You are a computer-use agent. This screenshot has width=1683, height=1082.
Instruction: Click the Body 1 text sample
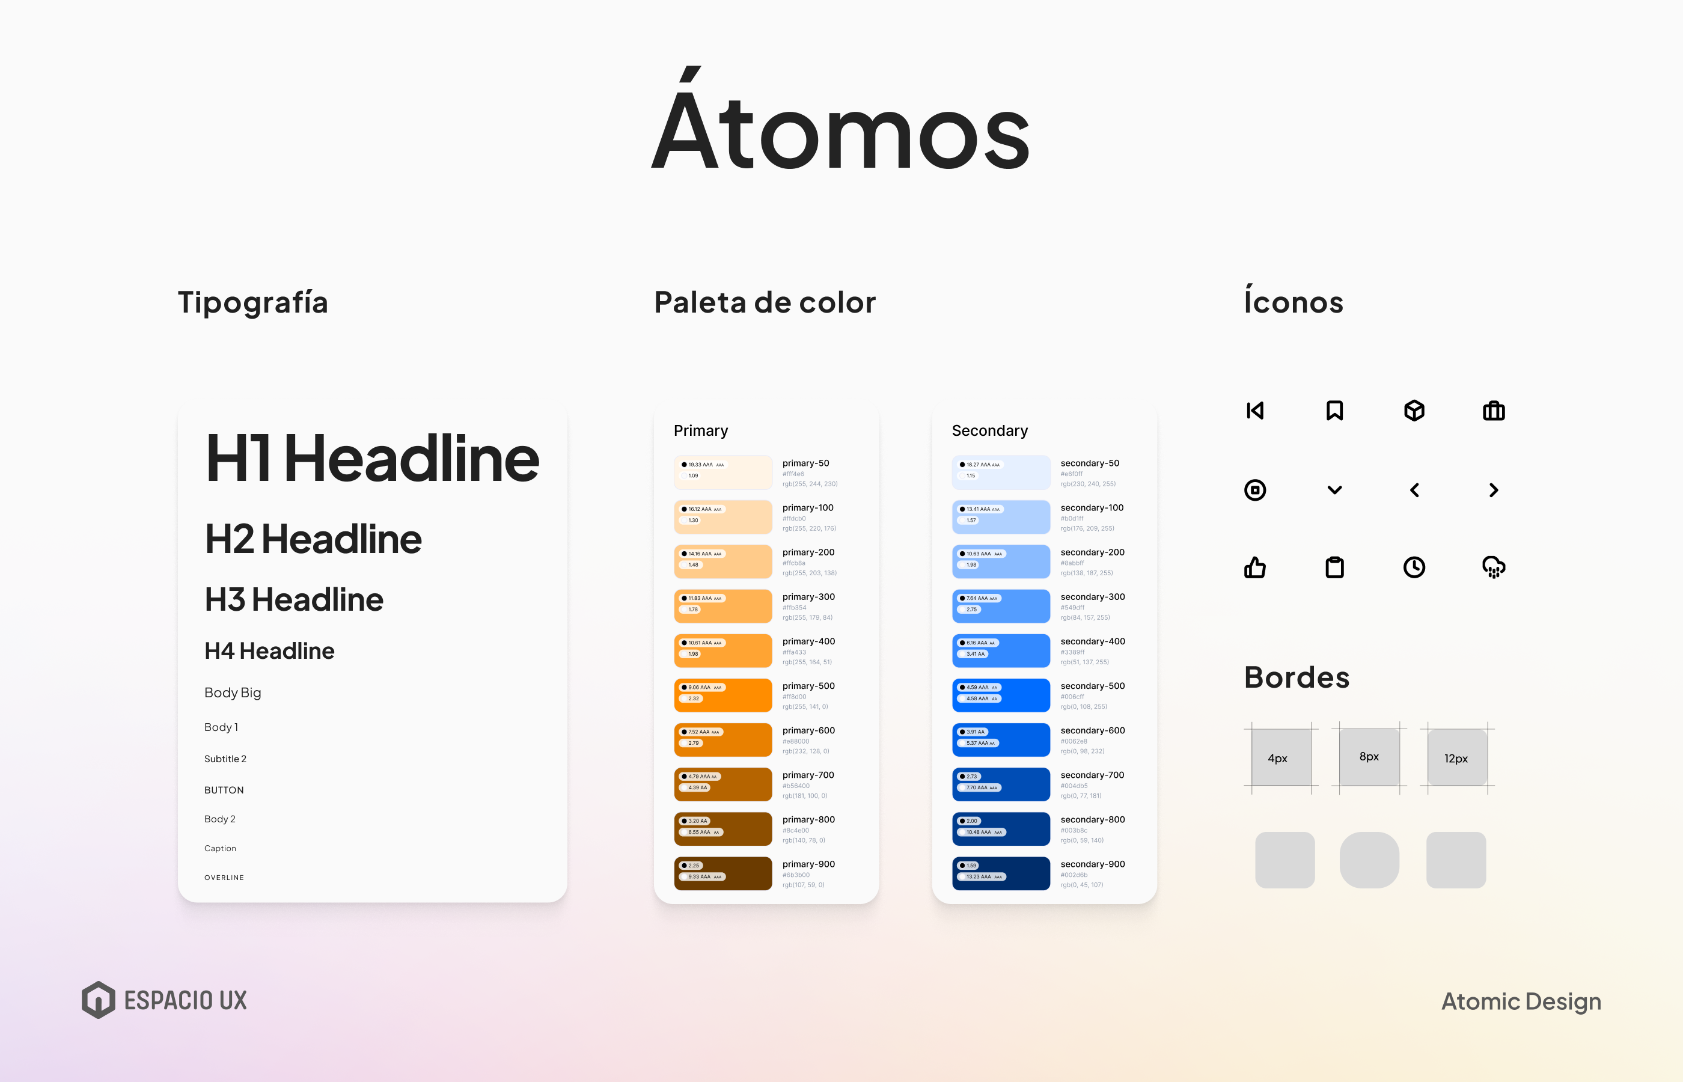pos(221,727)
